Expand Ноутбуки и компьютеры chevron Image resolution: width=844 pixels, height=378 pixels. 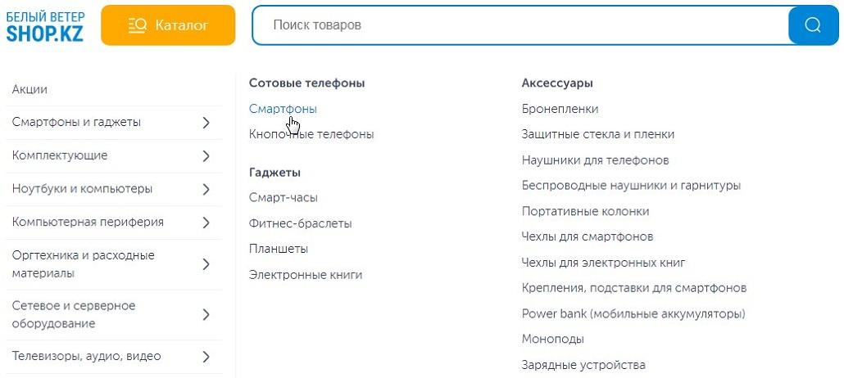[x=206, y=189]
